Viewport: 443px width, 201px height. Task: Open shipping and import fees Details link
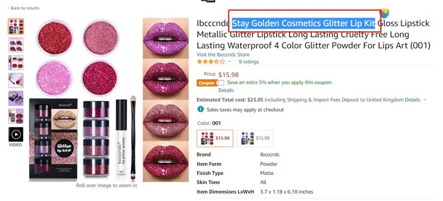coord(413,100)
